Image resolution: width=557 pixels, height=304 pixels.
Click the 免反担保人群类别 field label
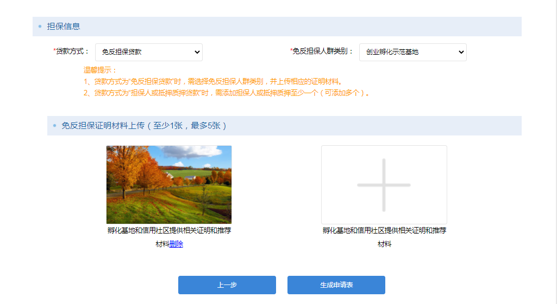[322, 51]
